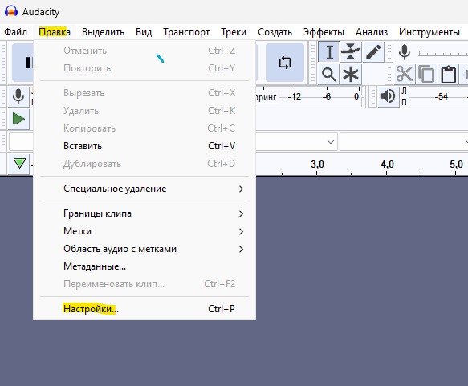The height and width of the screenshot is (386, 468).
Task: Click the greyed Повторить entry
Action: (x=144, y=68)
